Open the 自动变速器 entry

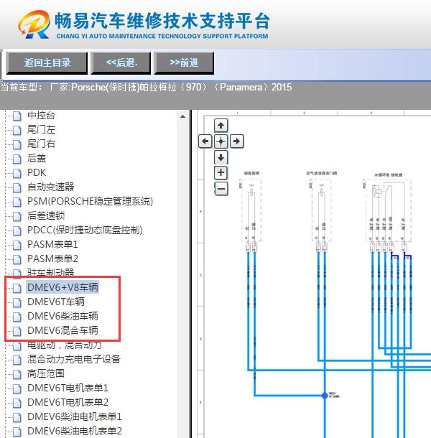(x=50, y=187)
